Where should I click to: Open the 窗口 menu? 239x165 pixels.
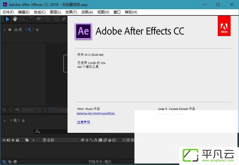tap(117, 12)
